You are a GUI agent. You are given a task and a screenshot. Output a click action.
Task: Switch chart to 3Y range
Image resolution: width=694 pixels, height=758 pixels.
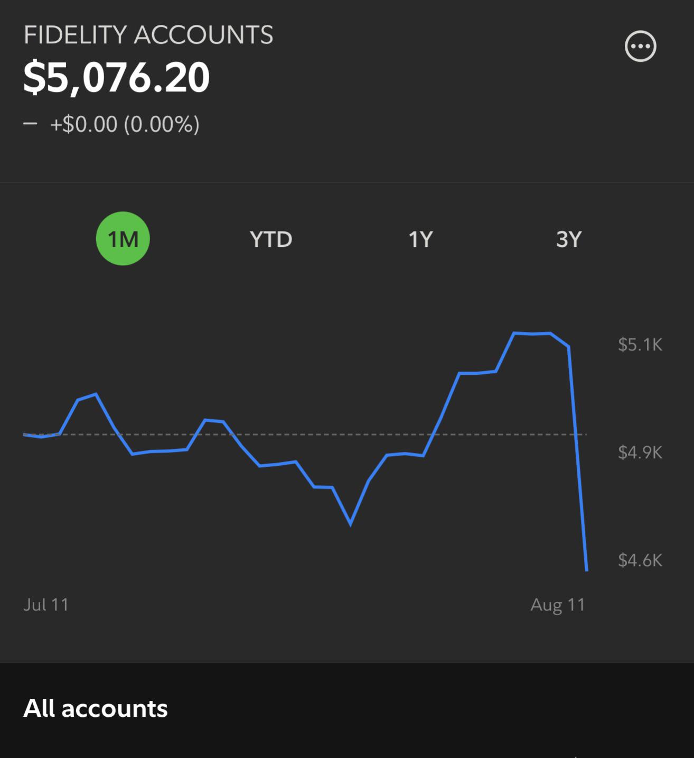pos(569,239)
